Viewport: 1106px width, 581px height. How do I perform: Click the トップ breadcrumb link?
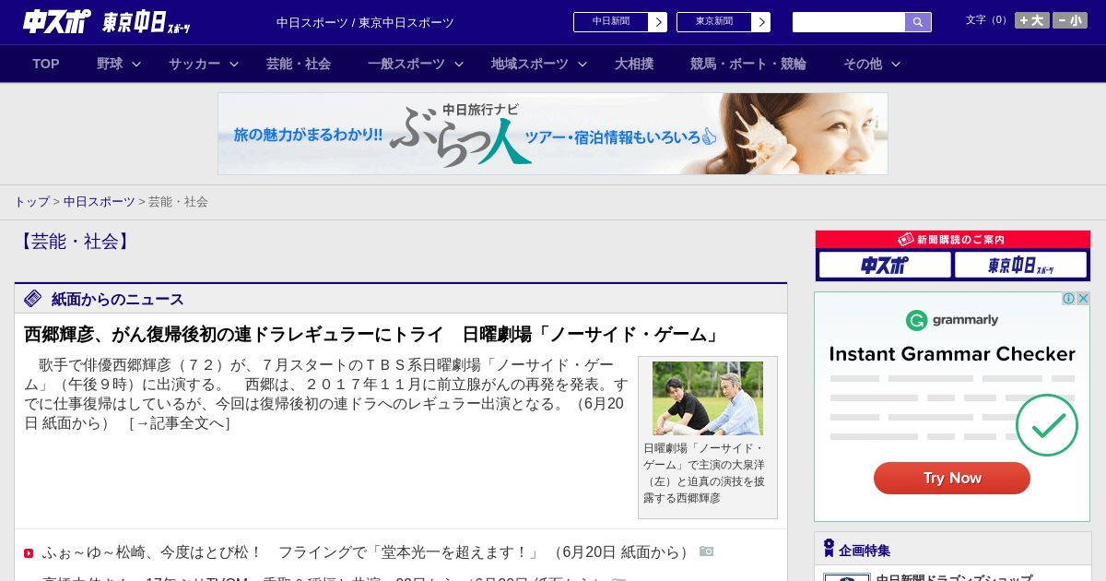(x=32, y=201)
